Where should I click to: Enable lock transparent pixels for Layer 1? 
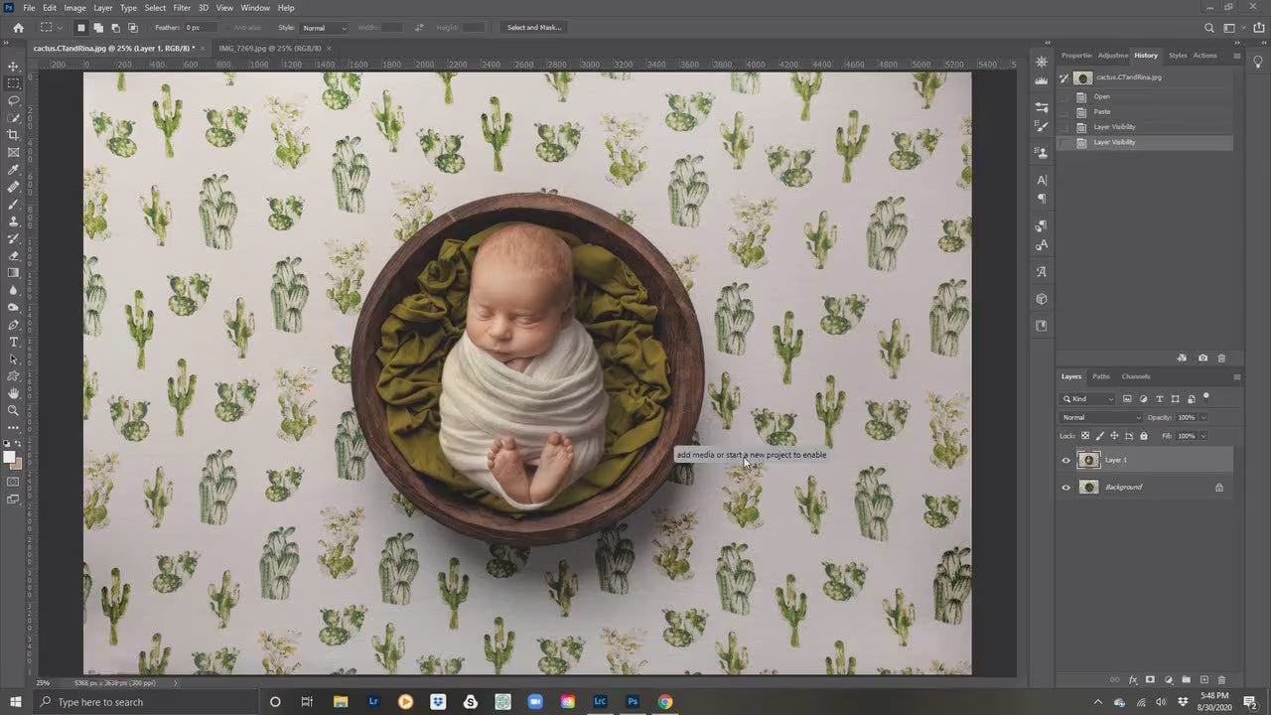click(1084, 435)
